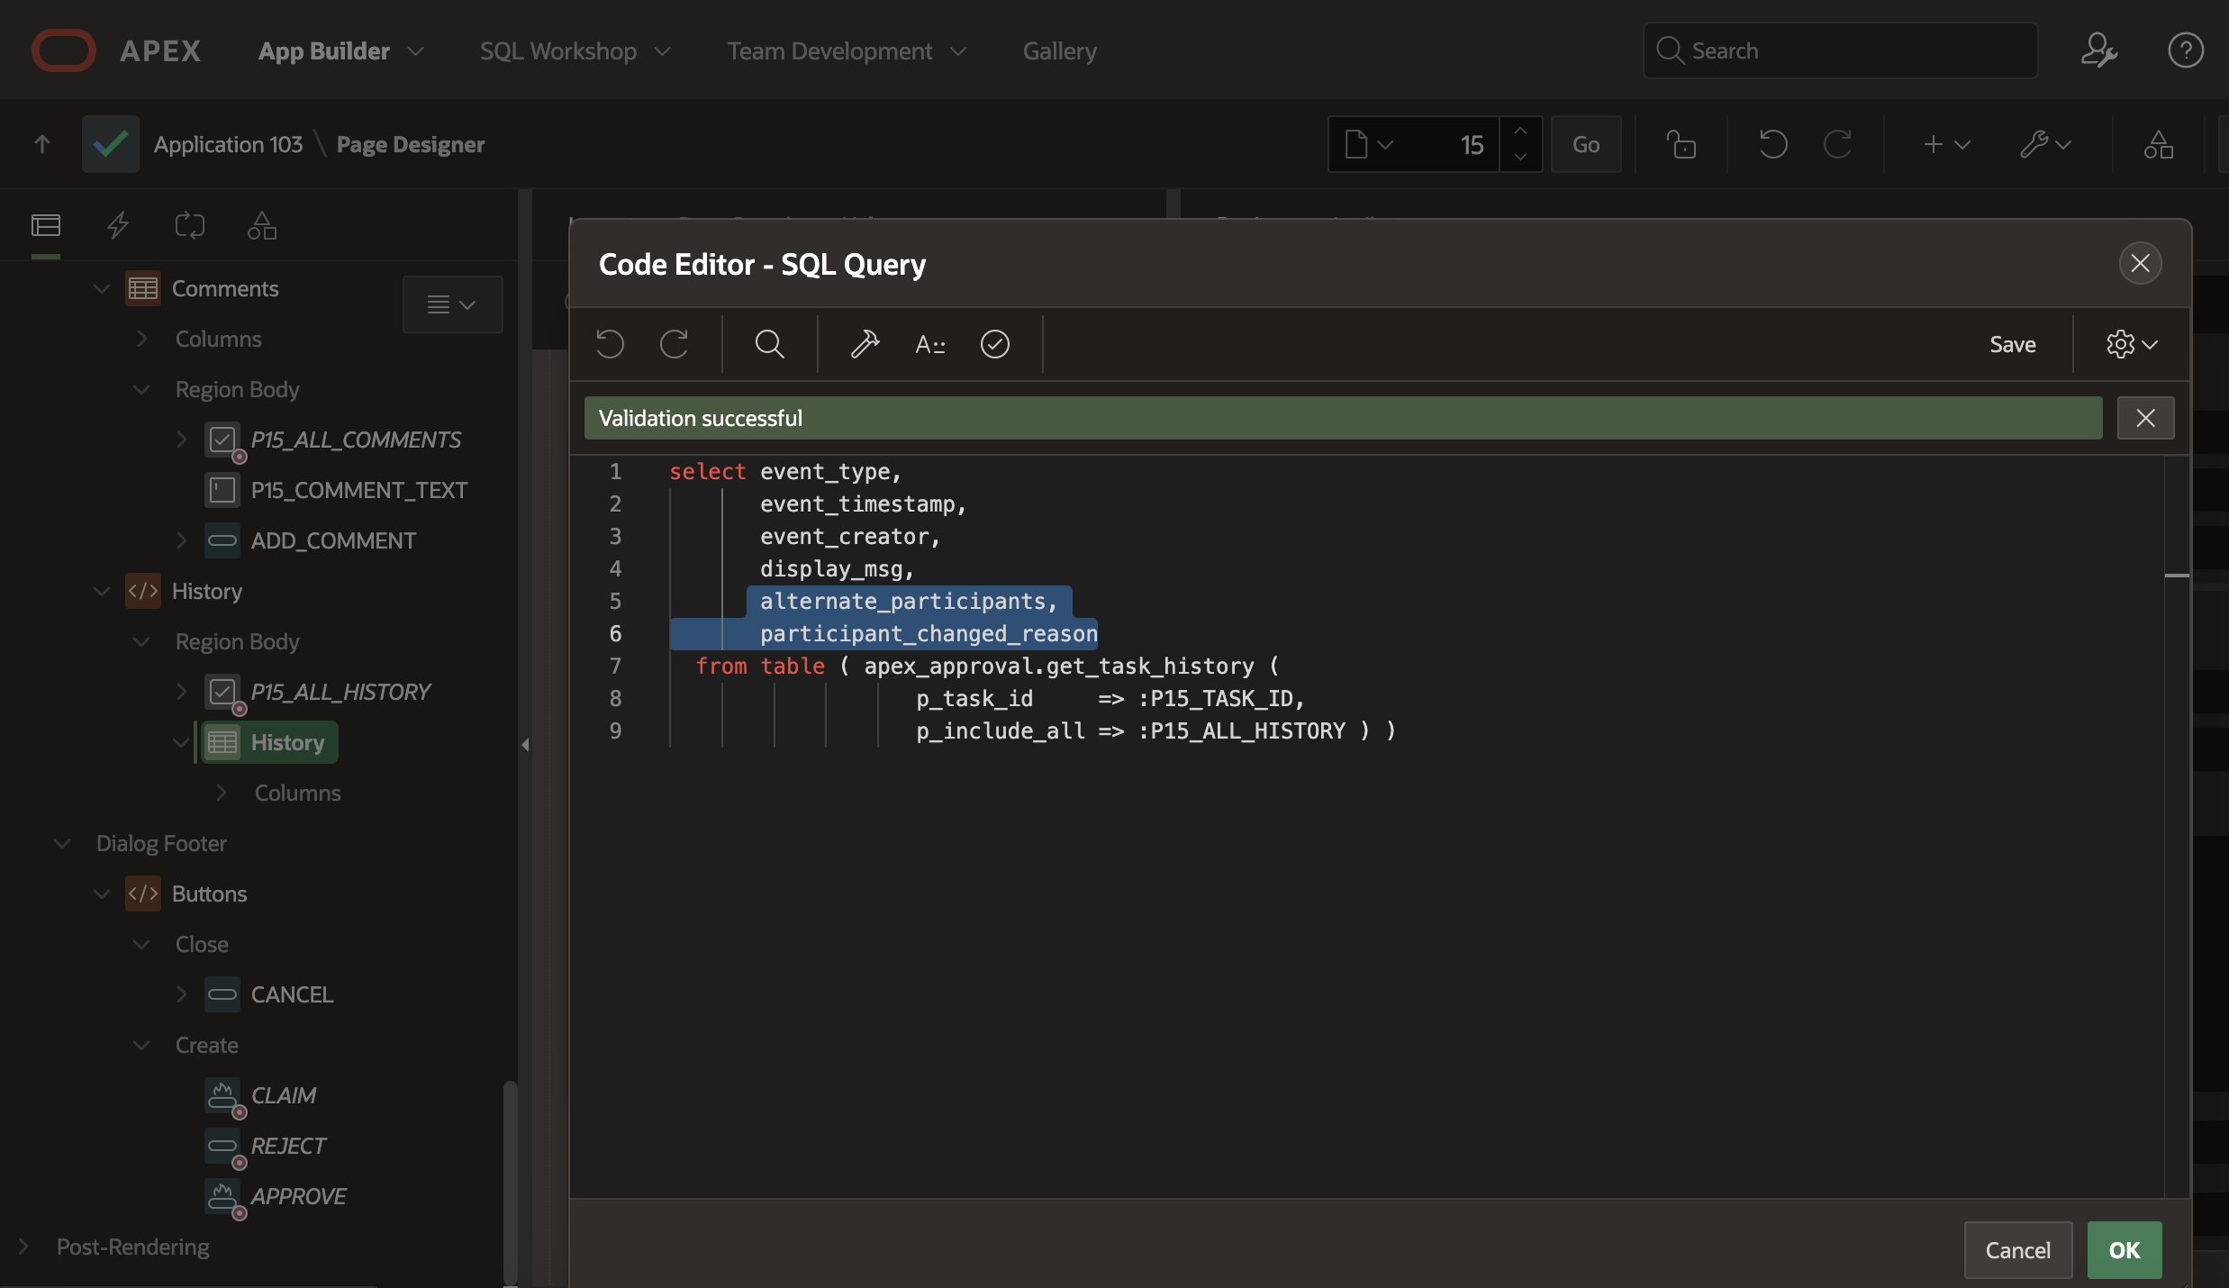The width and height of the screenshot is (2229, 1288).
Task: Open the Query Builder hammer icon
Action: pyautogui.click(x=865, y=344)
